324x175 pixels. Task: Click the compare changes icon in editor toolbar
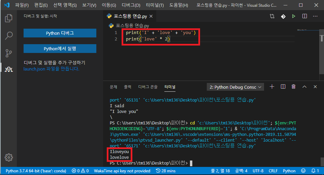[272, 16]
